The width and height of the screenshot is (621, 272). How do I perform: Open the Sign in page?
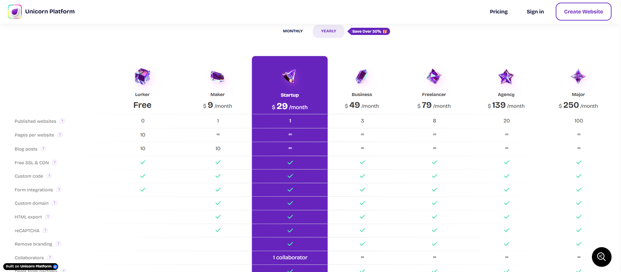[x=535, y=11]
